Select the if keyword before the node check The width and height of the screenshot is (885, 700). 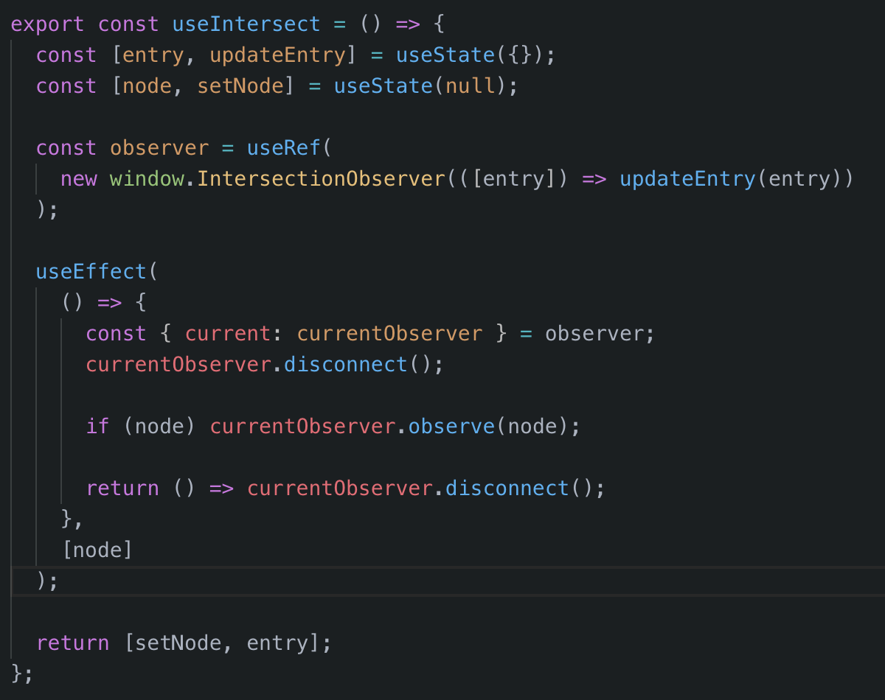(x=97, y=426)
